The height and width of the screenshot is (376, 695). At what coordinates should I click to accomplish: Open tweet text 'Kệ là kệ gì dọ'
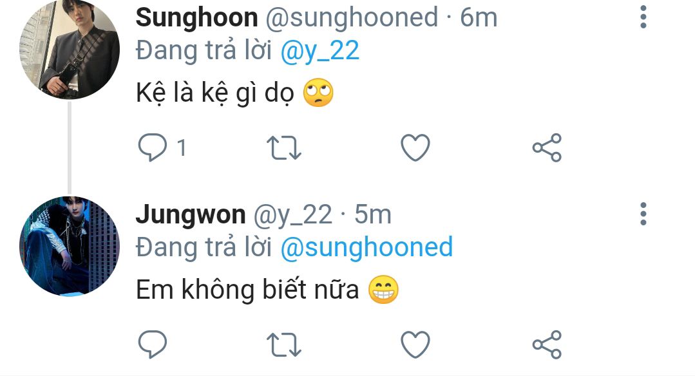(215, 93)
